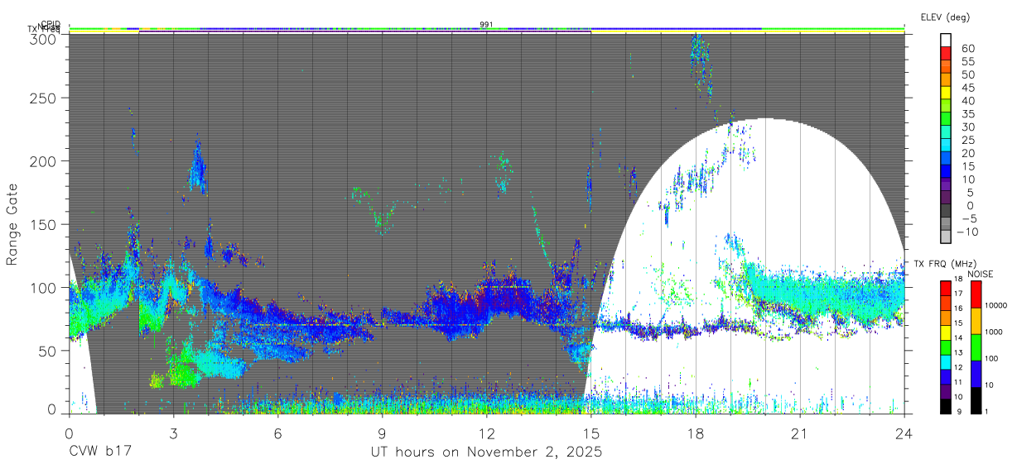Click the '1000' label on the NOISE scale

pos(994,332)
